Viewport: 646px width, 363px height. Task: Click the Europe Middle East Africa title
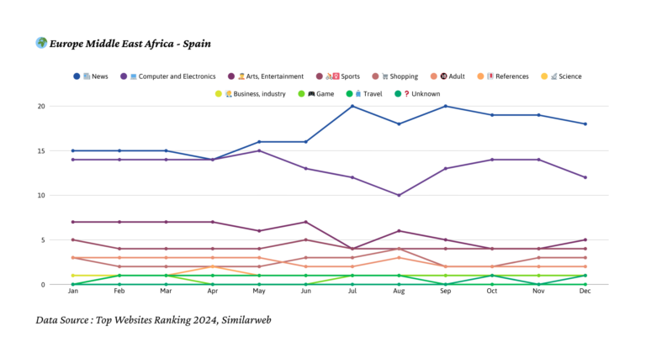pyautogui.click(x=130, y=43)
